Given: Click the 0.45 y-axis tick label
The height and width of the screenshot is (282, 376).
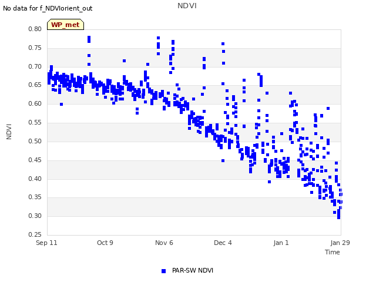Looking at the screenshot, I should pyautogui.click(x=35, y=160).
